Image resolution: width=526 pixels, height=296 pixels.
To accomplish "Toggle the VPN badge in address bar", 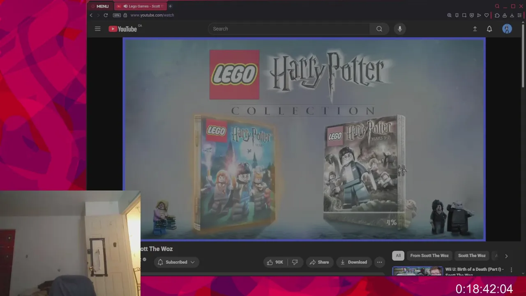I will (117, 15).
